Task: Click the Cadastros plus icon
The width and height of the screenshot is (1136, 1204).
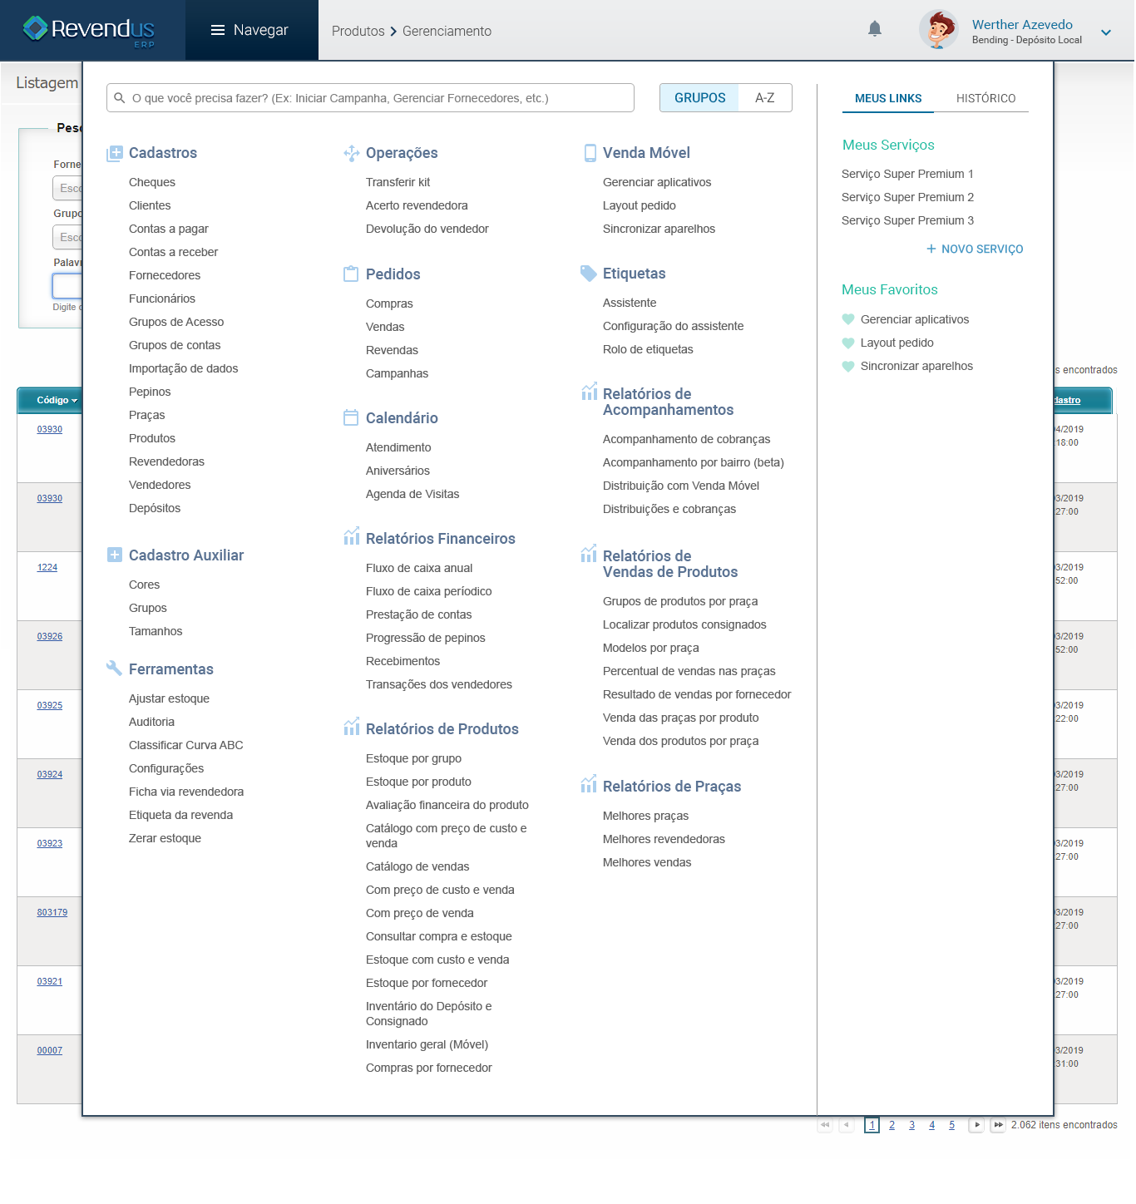Action: tap(115, 153)
